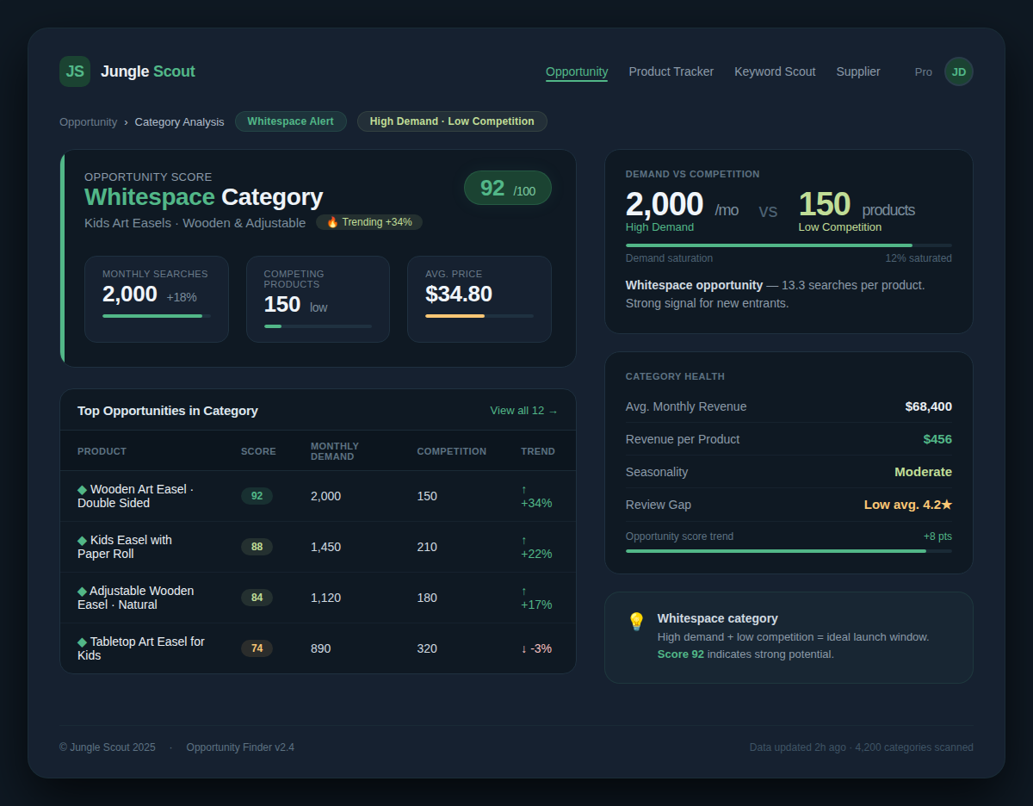The height and width of the screenshot is (806, 1033).
Task: Click the PRODUCT column header
Action: (102, 451)
